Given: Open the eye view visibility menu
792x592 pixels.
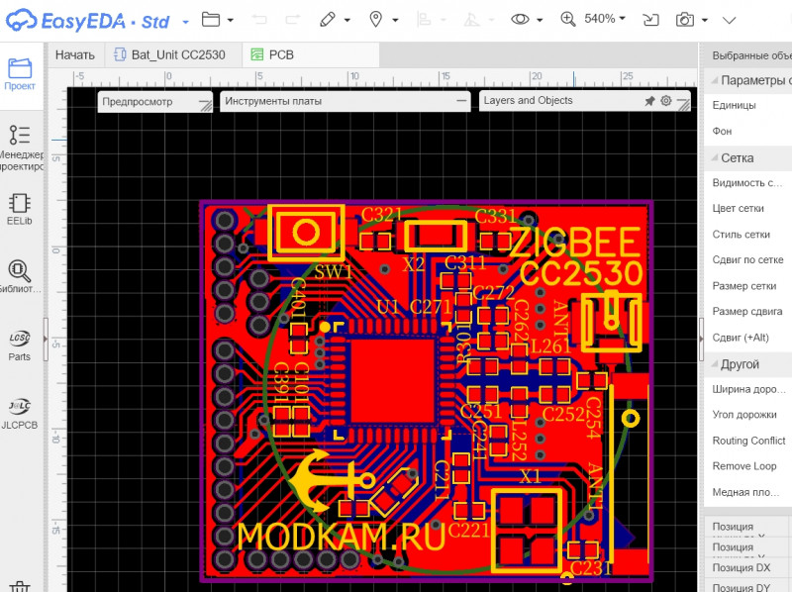Looking at the screenshot, I should tap(527, 19).
